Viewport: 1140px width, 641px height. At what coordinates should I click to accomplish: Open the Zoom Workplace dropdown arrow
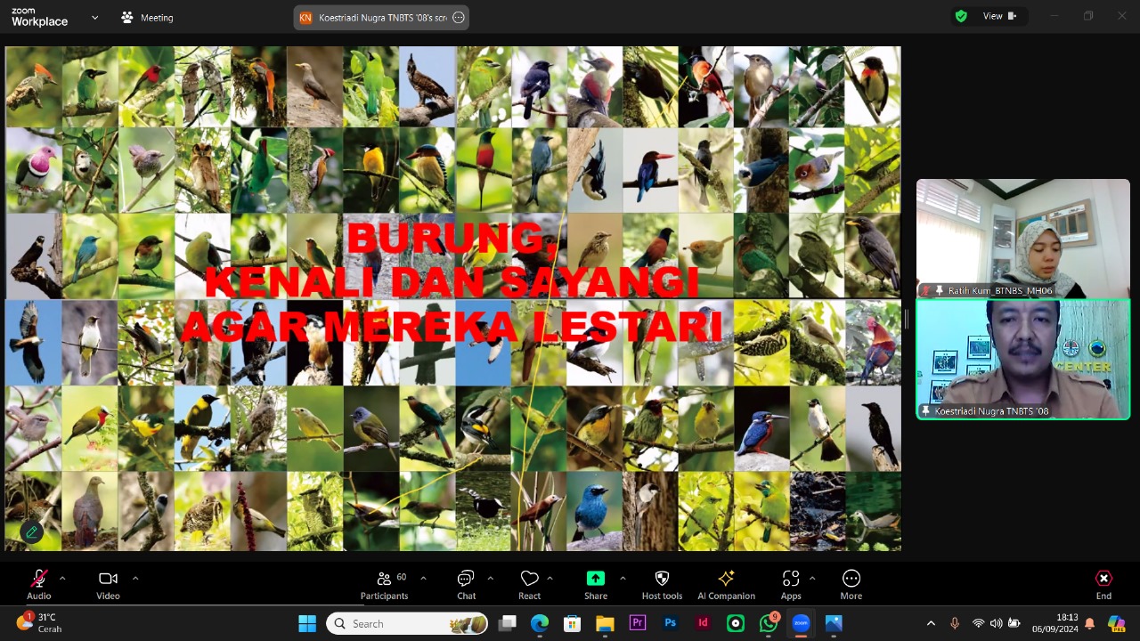[94, 17]
